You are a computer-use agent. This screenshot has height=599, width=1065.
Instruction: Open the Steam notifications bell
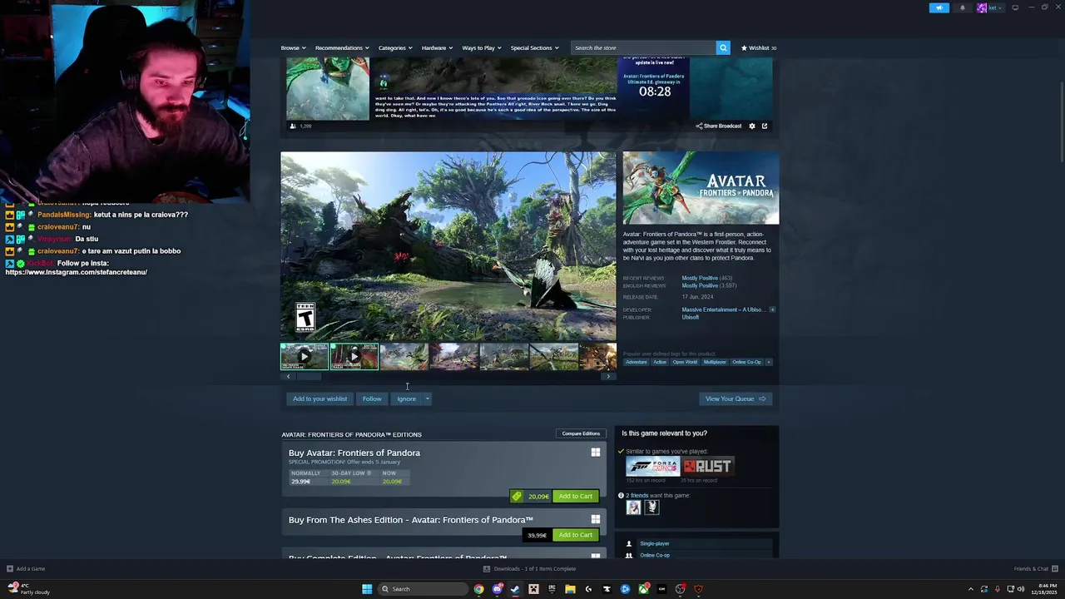(963, 7)
